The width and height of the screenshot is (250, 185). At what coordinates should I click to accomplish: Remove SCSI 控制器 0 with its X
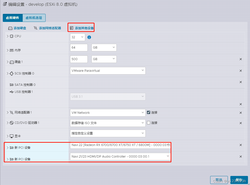(x=241, y=71)
